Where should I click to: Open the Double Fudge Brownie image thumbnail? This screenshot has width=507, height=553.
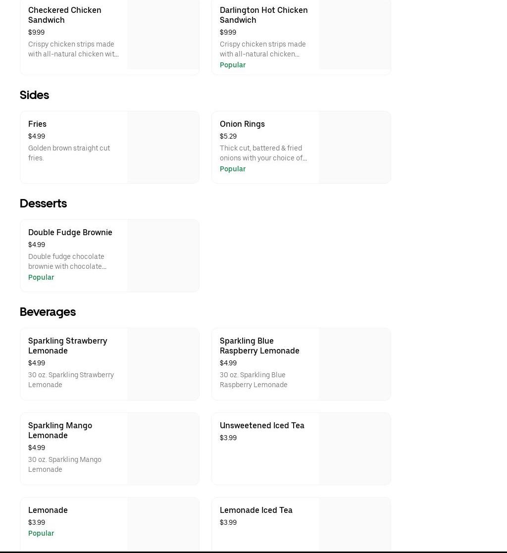(163, 255)
